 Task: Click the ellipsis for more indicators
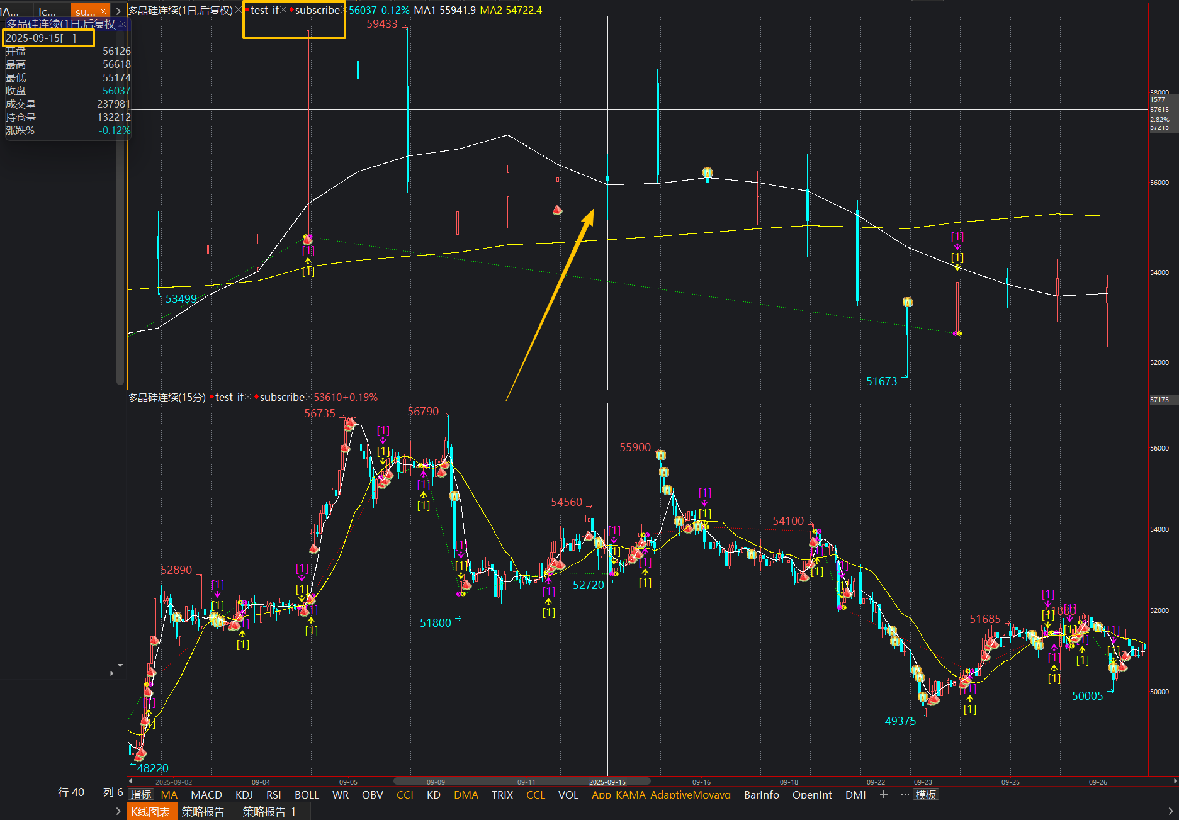coord(905,794)
